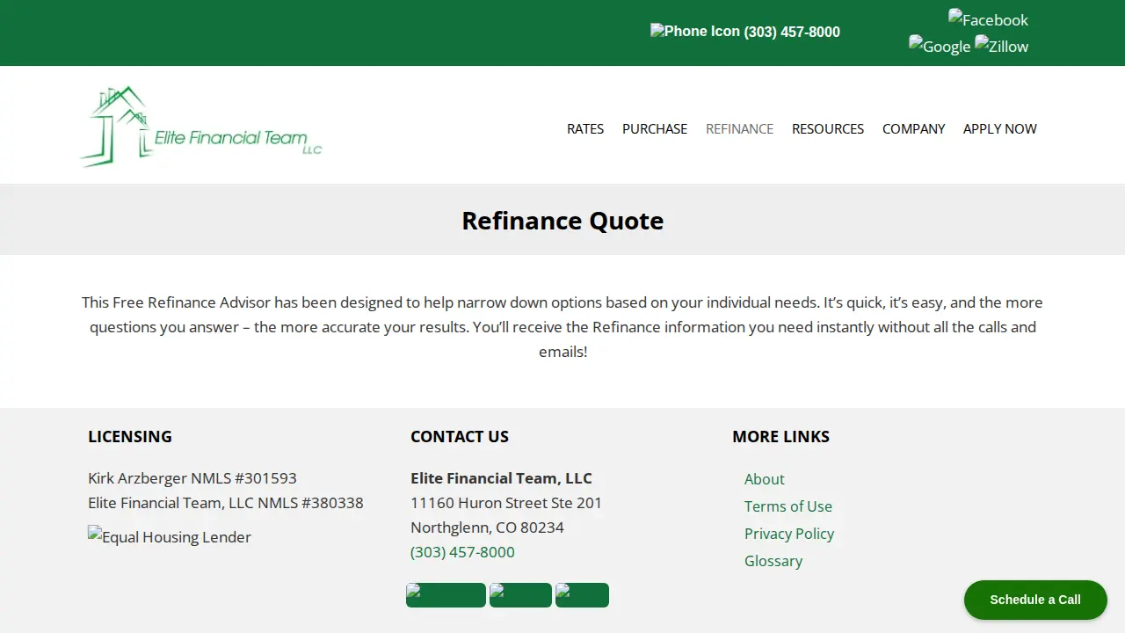Open the PURCHASE menu
The width and height of the screenshot is (1125, 633).
(655, 128)
